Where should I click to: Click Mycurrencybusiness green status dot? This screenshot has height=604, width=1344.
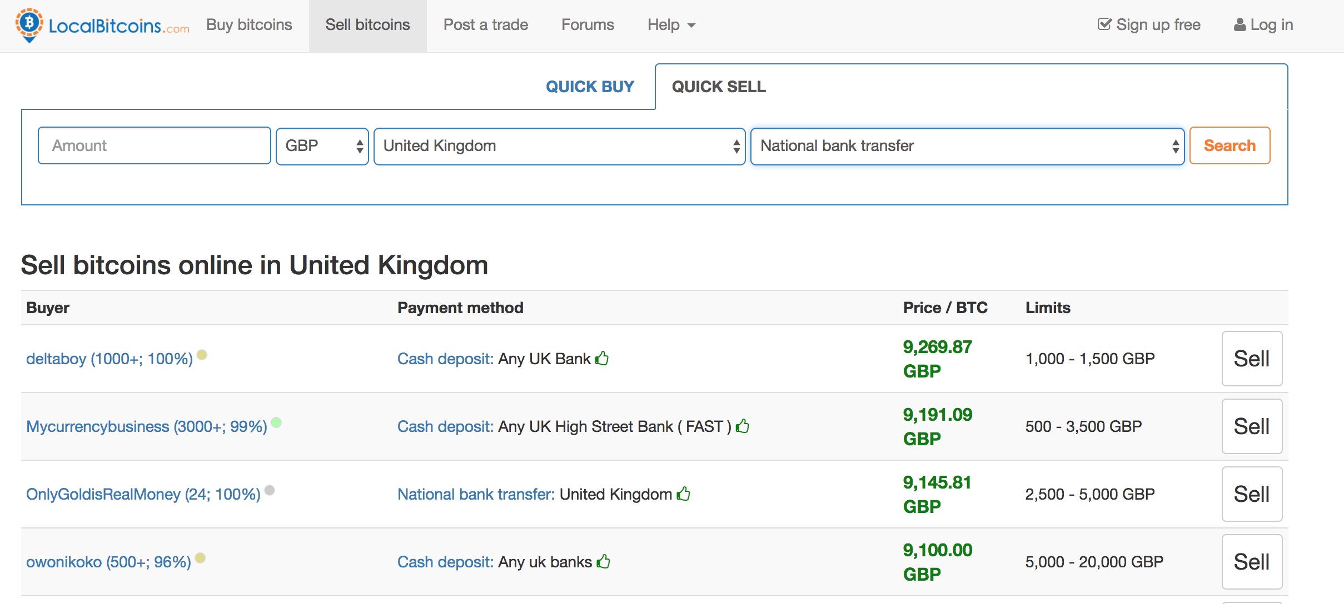click(x=276, y=422)
